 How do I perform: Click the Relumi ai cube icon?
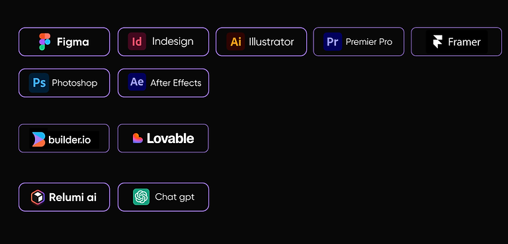pyautogui.click(x=38, y=197)
